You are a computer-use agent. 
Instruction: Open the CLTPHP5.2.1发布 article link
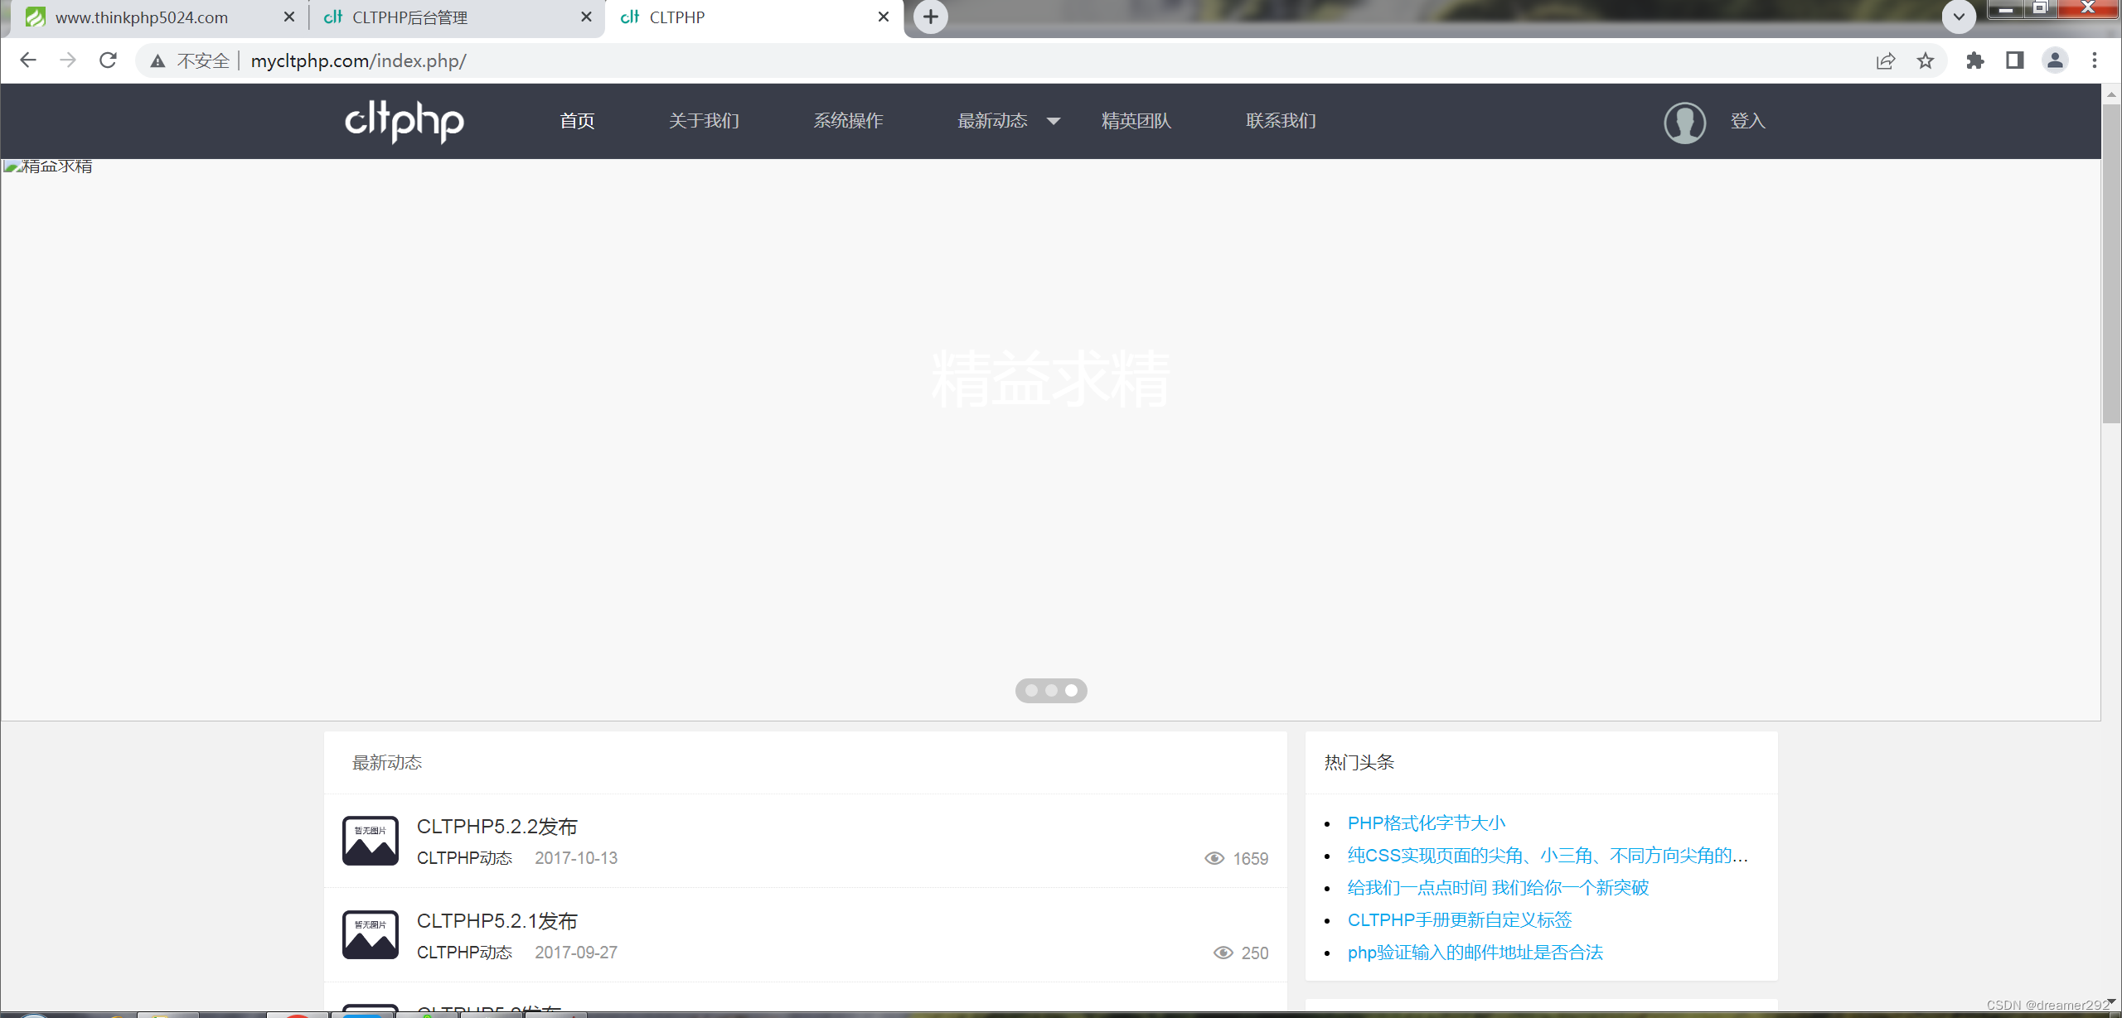coord(497,921)
